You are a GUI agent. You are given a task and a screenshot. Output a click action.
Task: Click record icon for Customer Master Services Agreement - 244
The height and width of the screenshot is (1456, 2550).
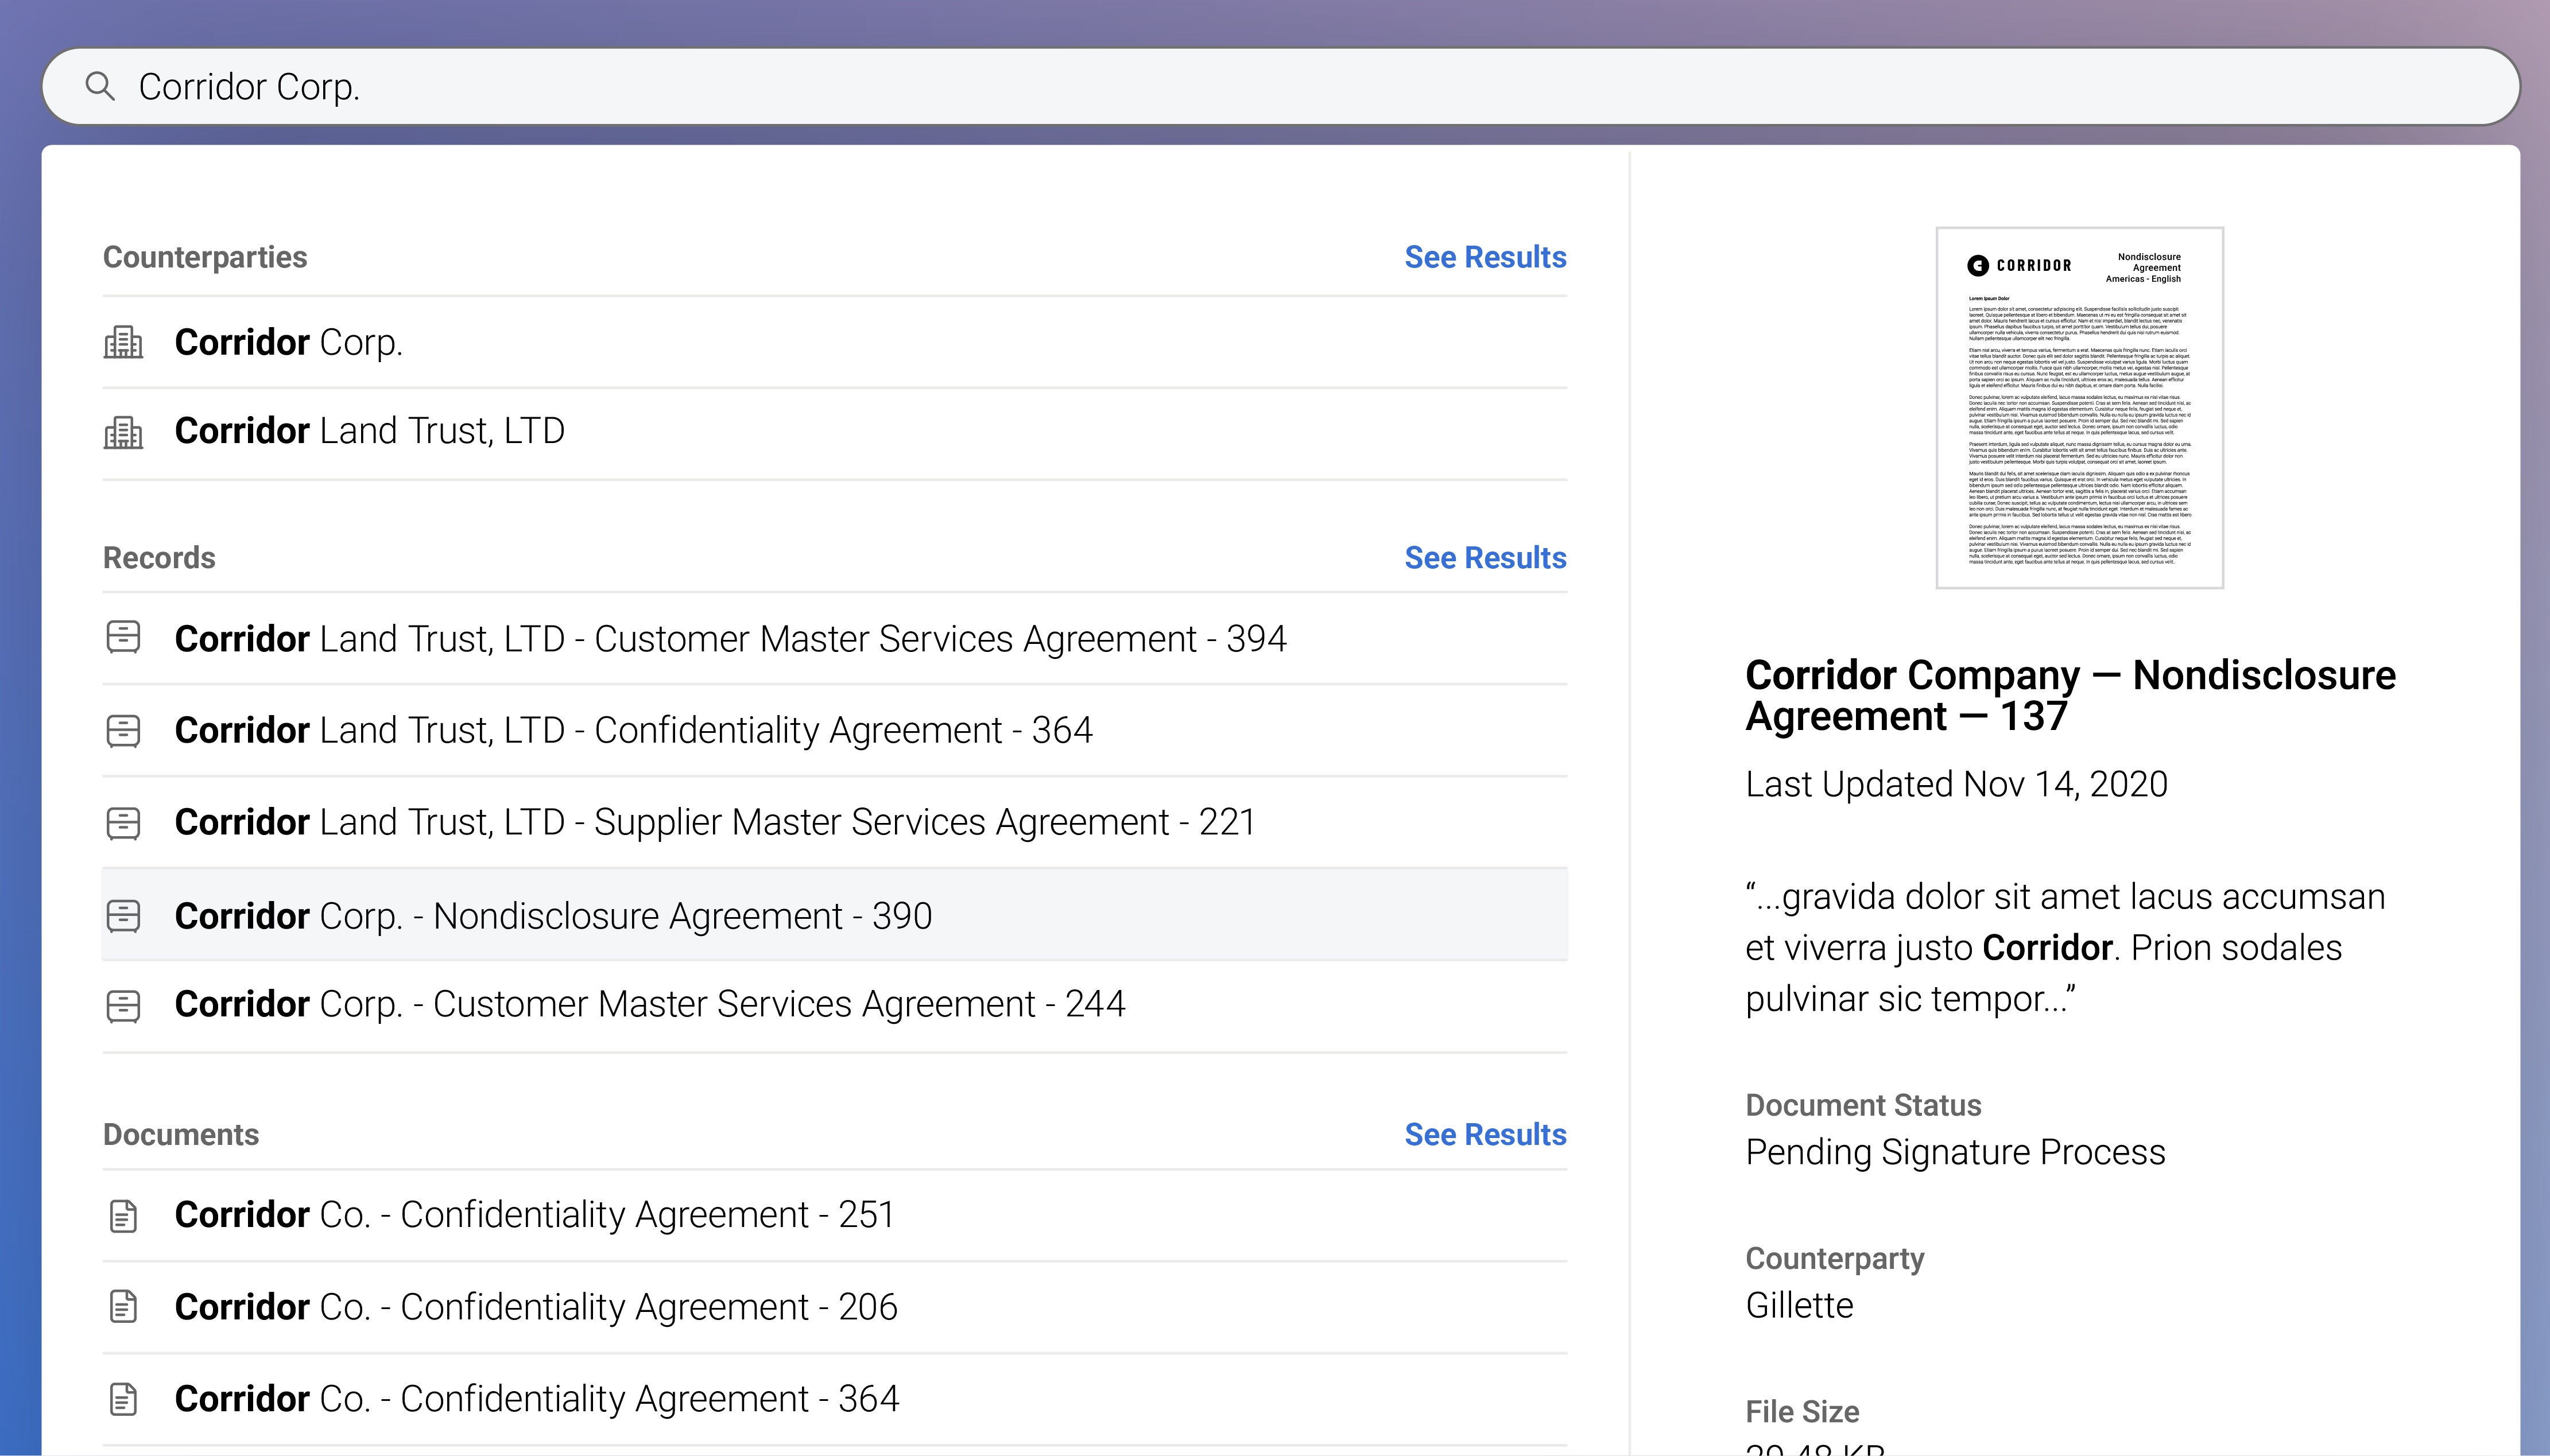pos(123,1005)
